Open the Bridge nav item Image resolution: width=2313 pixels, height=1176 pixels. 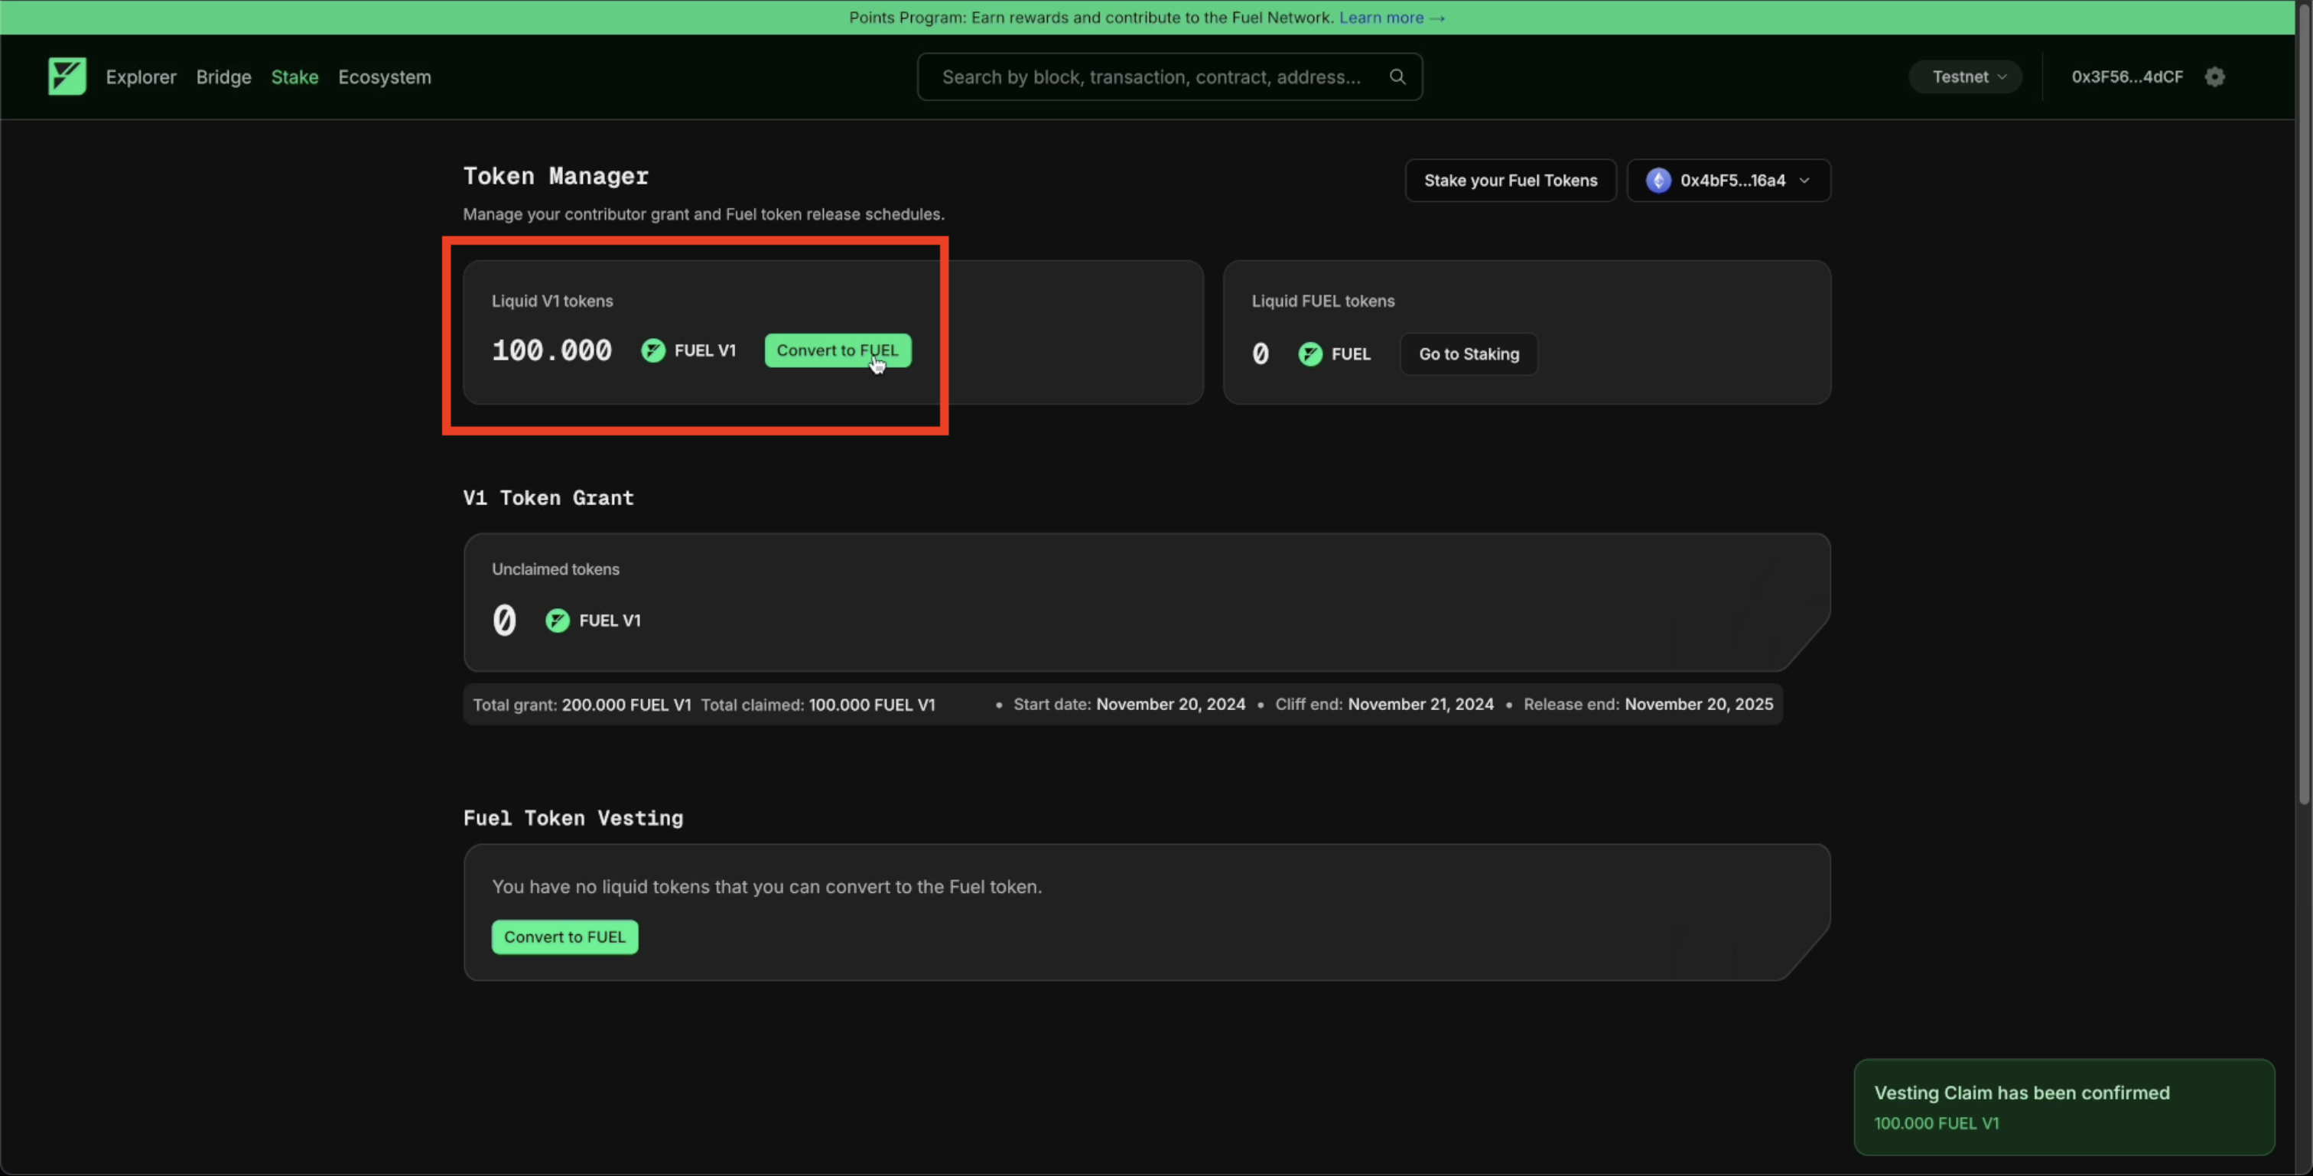pyautogui.click(x=223, y=77)
